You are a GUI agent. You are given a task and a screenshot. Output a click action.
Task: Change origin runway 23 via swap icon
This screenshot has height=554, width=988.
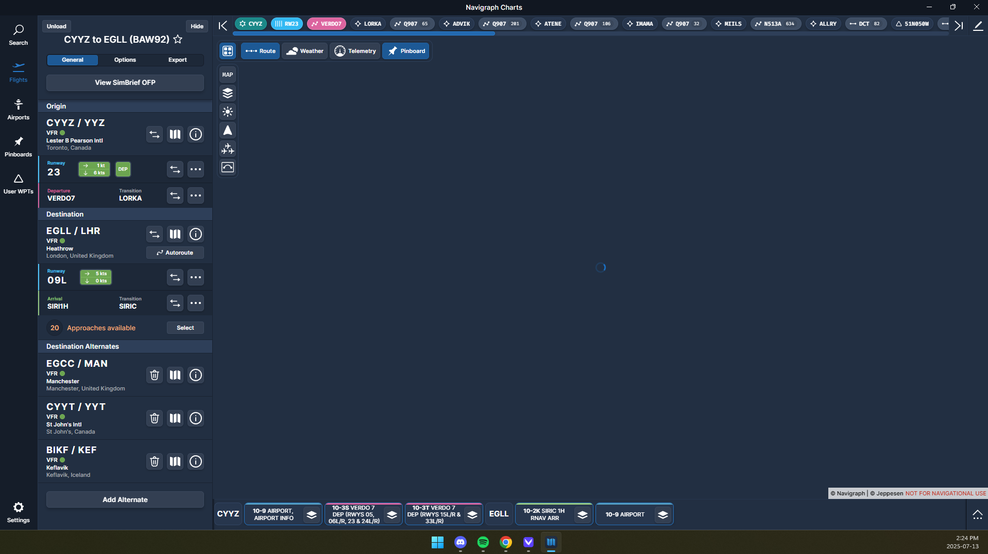[x=175, y=169]
